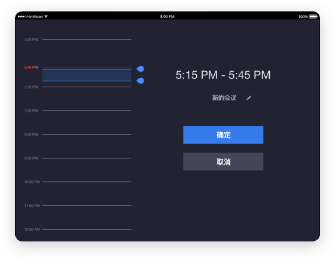Click the 5:15 PM - 5:45 PM time heading
335x260 pixels.
[223, 75]
